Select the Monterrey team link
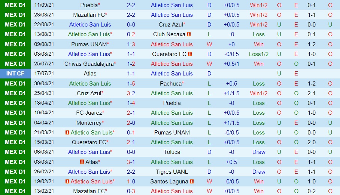The image size is (340, 195). click(88, 123)
